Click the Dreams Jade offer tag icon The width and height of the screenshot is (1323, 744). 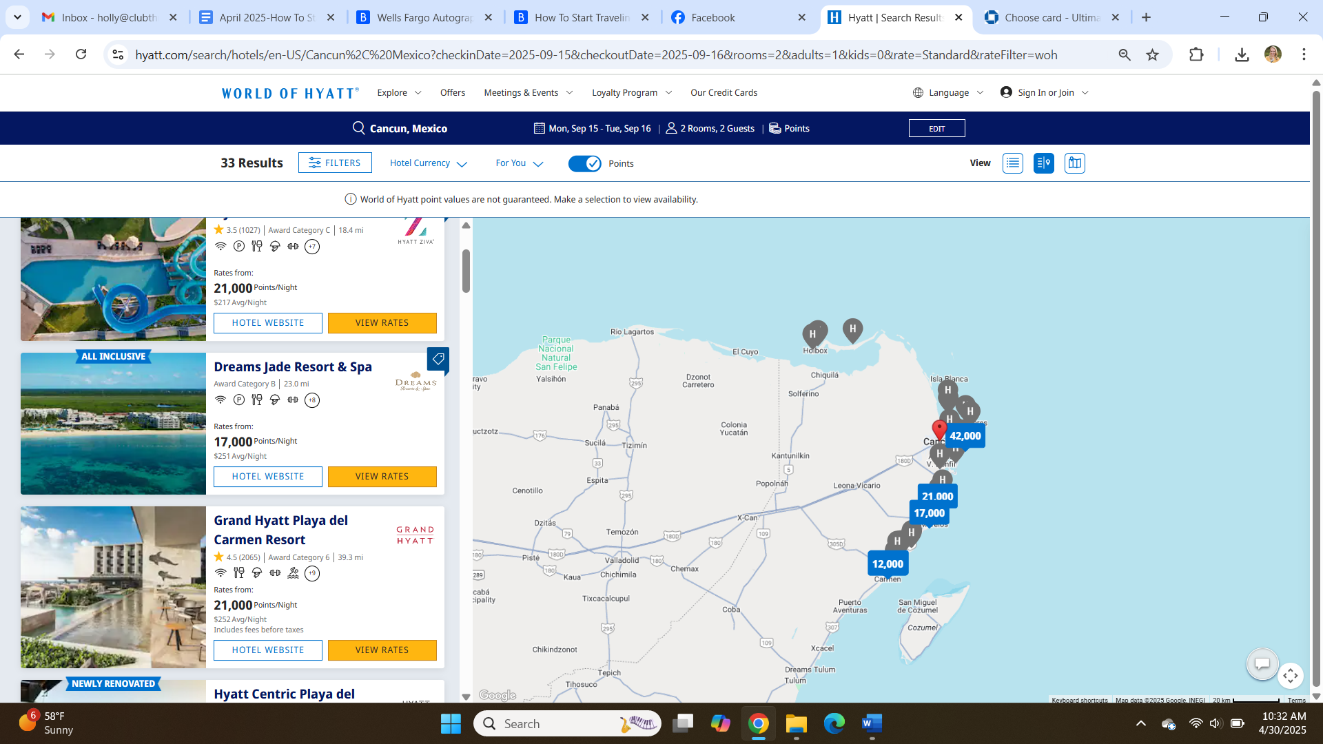(x=438, y=359)
